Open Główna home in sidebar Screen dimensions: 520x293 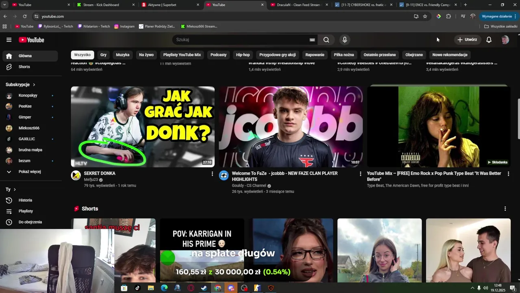29,56
